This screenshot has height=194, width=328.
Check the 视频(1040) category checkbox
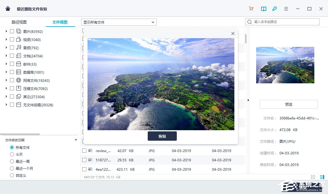pos(12,39)
